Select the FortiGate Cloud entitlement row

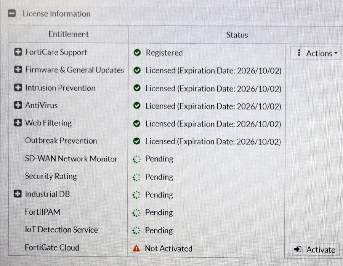click(52, 248)
